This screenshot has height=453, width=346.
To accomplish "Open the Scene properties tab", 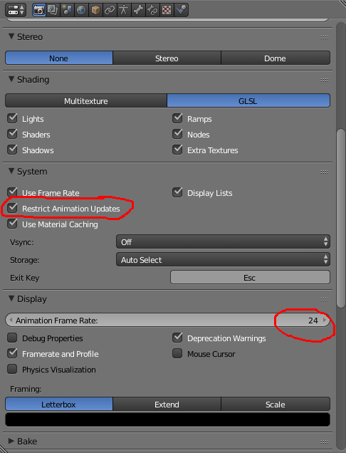I will pos(67,10).
